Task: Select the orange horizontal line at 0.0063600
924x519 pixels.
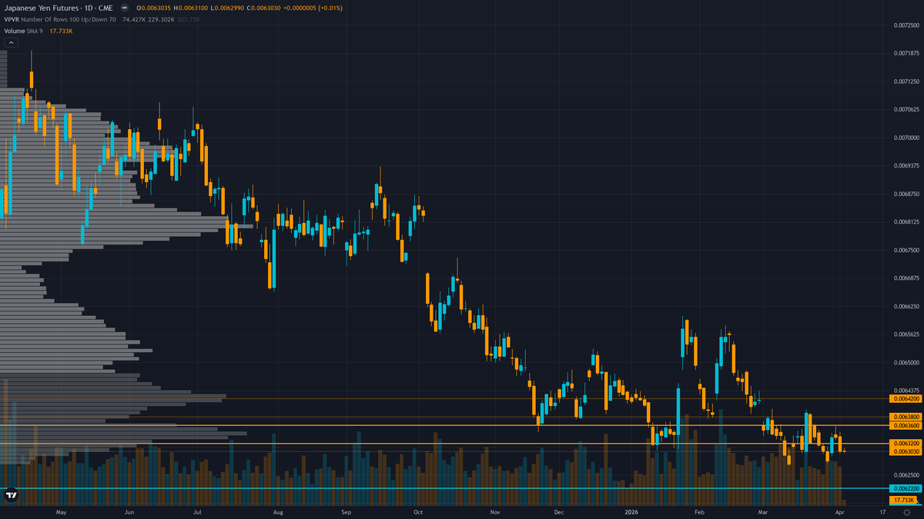Action: coord(462,426)
